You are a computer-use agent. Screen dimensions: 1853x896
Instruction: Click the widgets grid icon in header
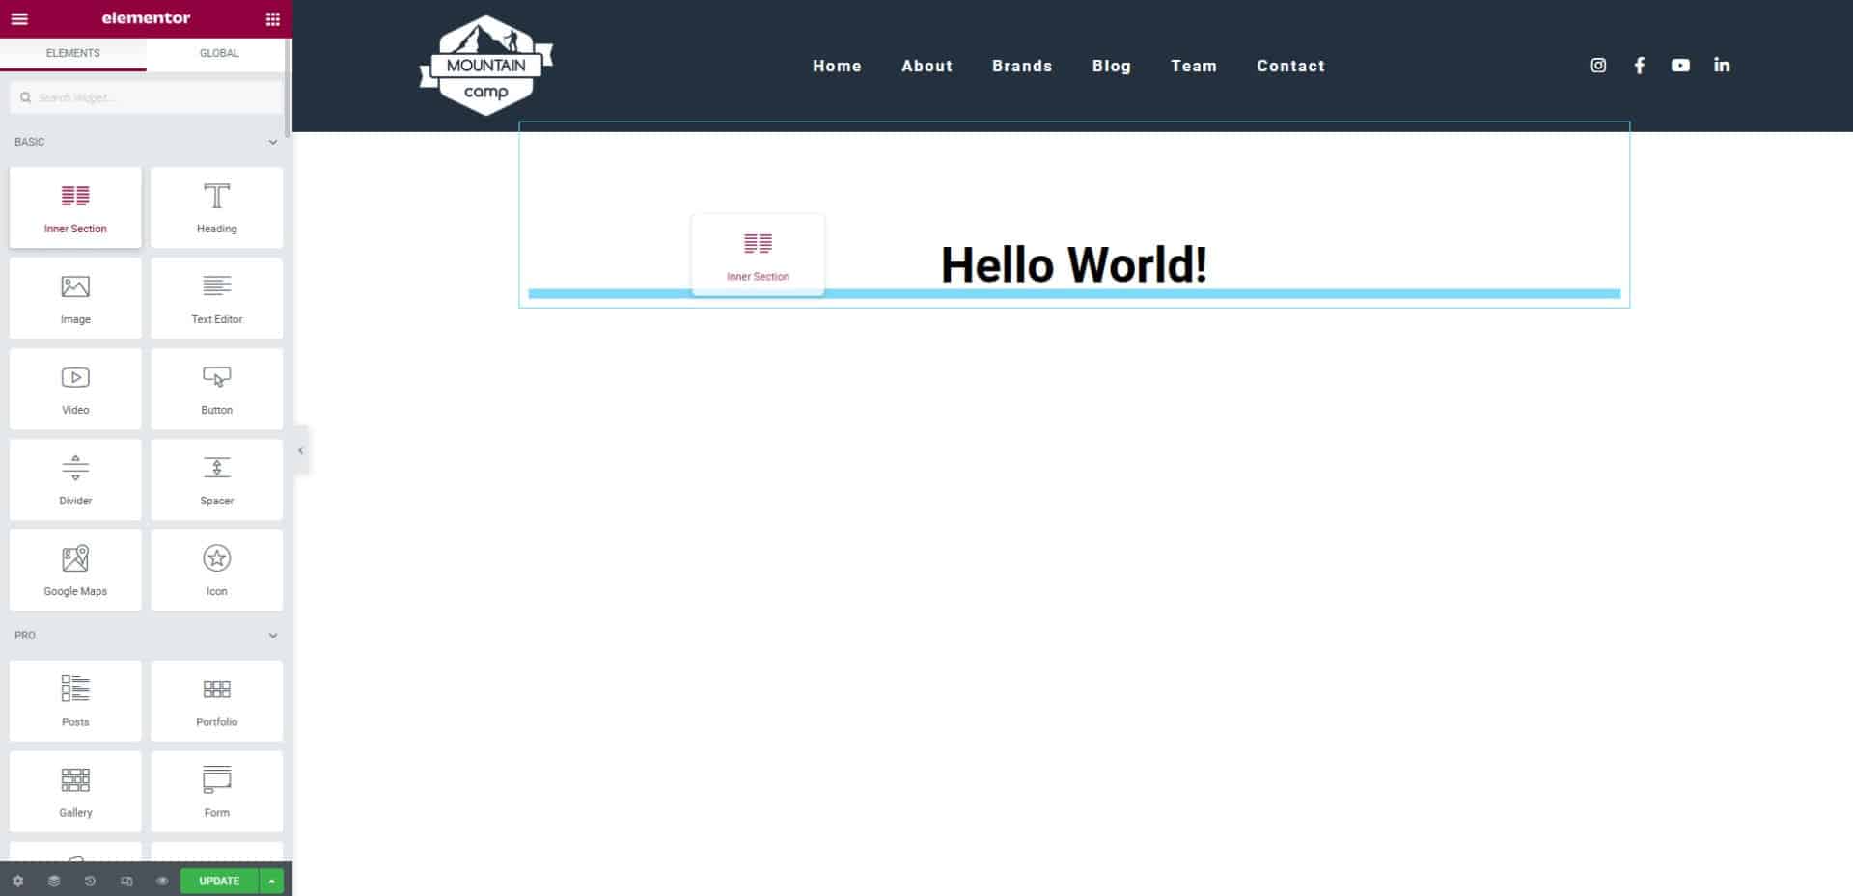click(272, 19)
